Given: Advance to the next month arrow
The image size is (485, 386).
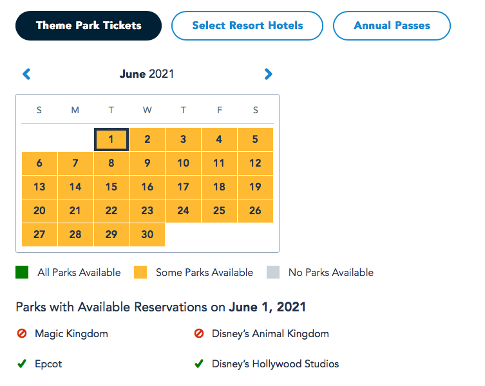Looking at the screenshot, I should click(x=269, y=74).
